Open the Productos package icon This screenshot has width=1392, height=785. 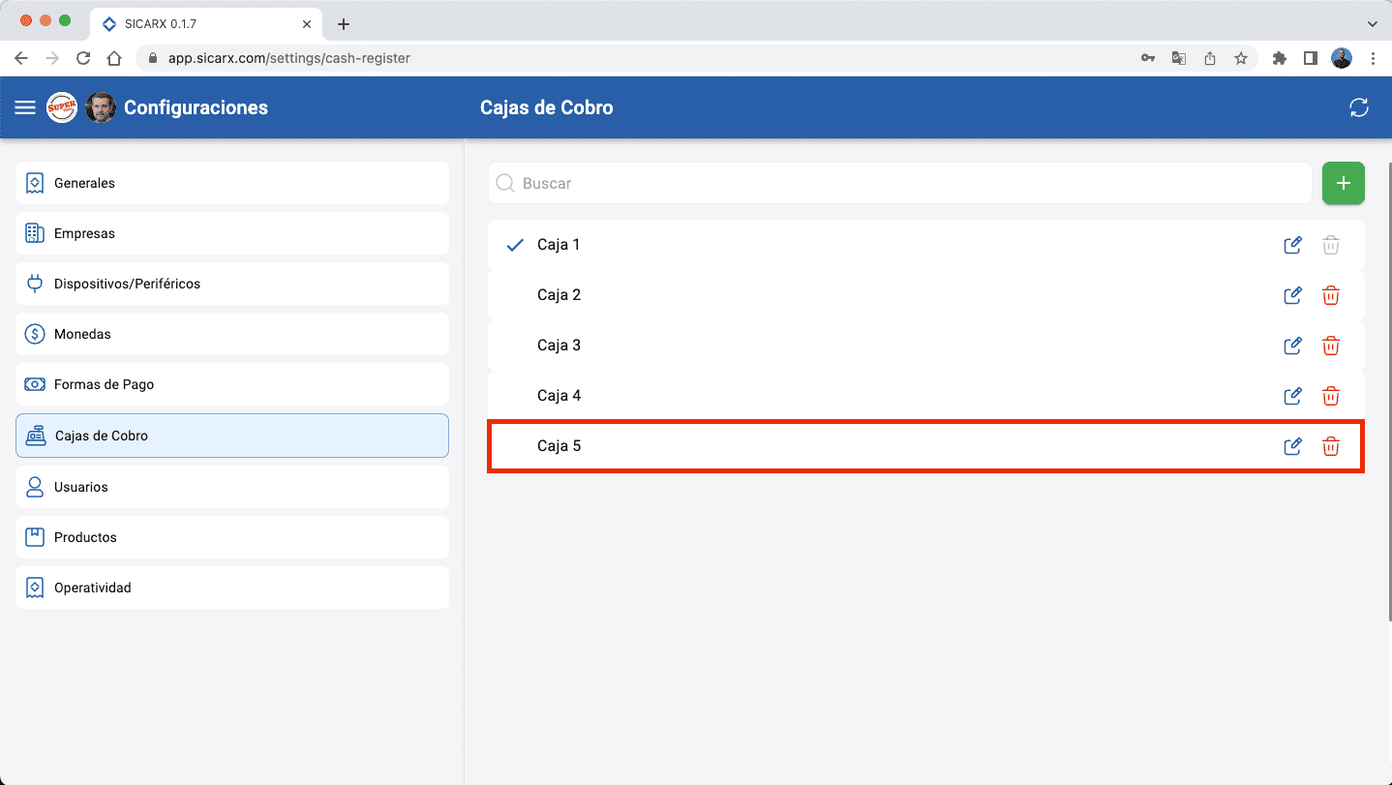pyautogui.click(x=35, y=537)
